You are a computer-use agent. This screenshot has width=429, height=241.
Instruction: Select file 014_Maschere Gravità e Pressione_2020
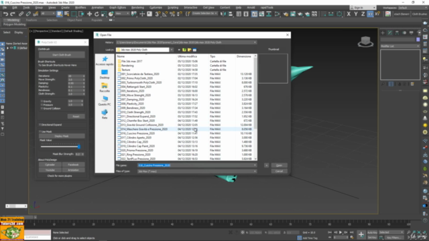pyautogui.click(x=145, y=129)
